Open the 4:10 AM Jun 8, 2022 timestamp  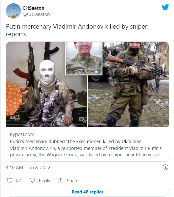(28, 167)
